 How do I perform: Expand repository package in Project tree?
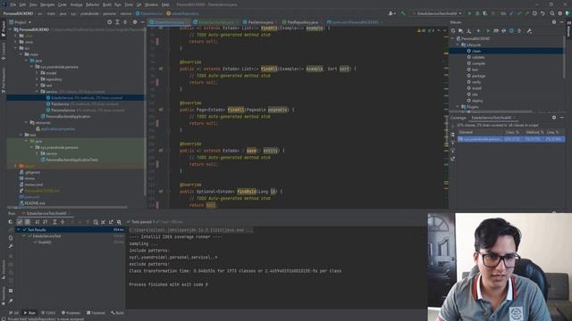[38, 79]
